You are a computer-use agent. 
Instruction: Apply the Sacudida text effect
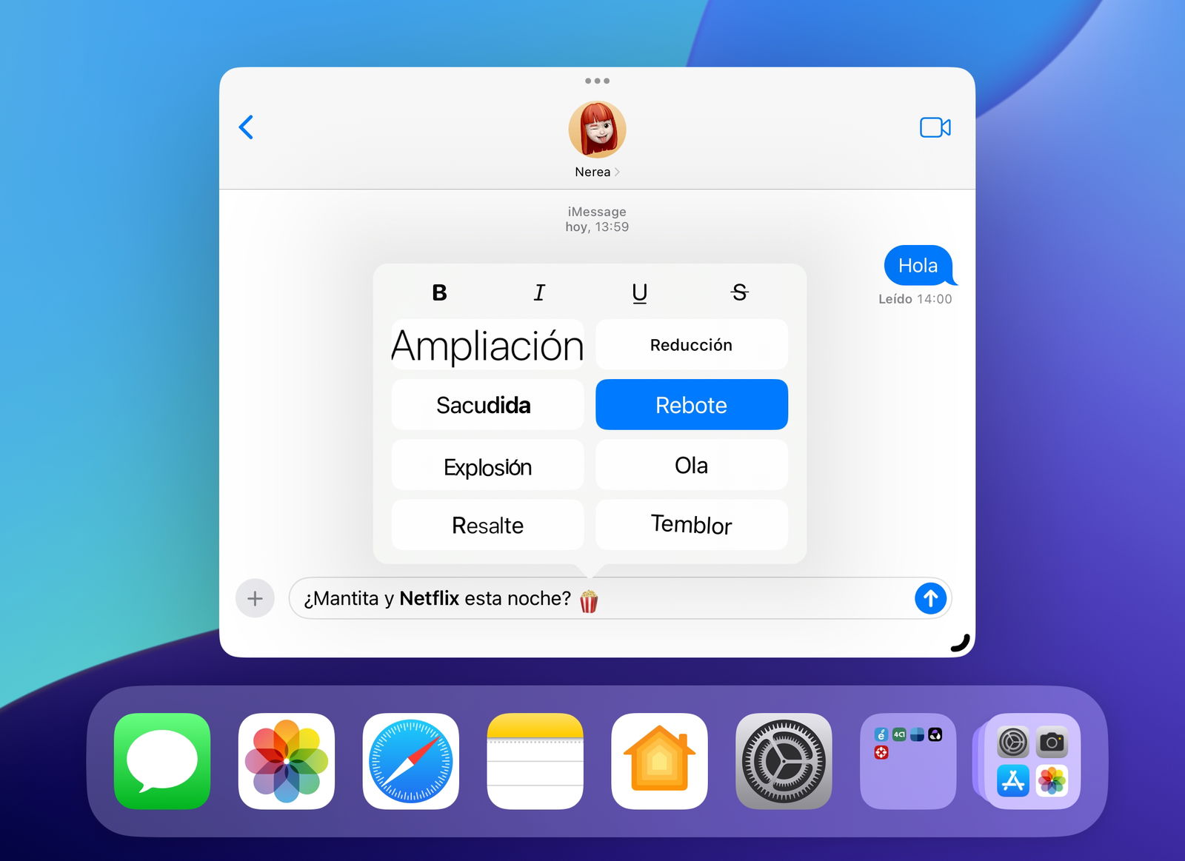487,405
